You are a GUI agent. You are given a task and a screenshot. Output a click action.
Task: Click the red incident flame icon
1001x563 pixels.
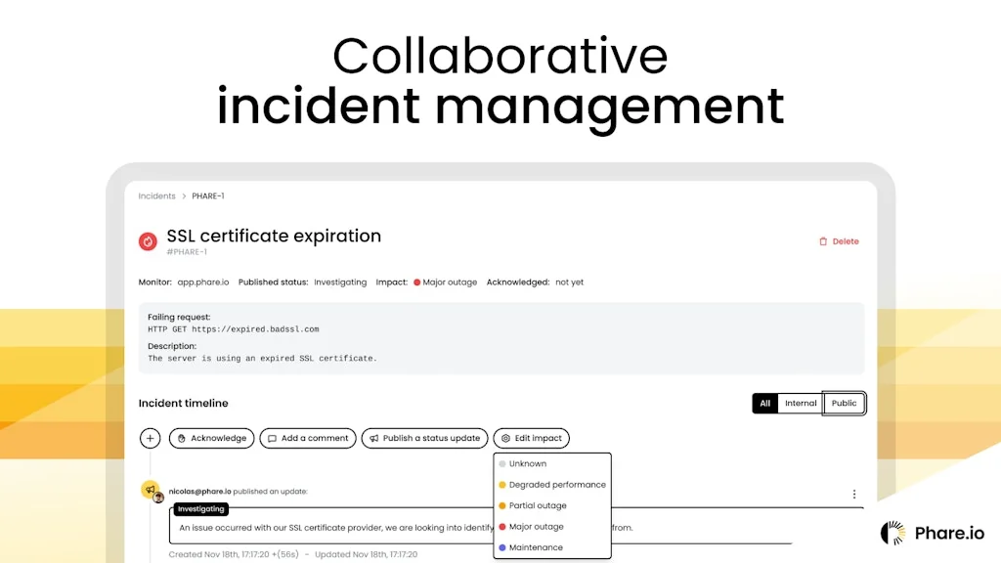[149, 240]
